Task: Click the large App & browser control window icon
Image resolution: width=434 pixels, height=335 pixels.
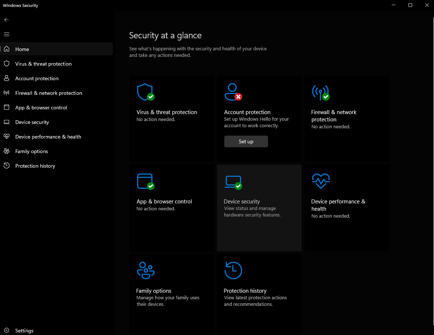Action: coord(146,182)
